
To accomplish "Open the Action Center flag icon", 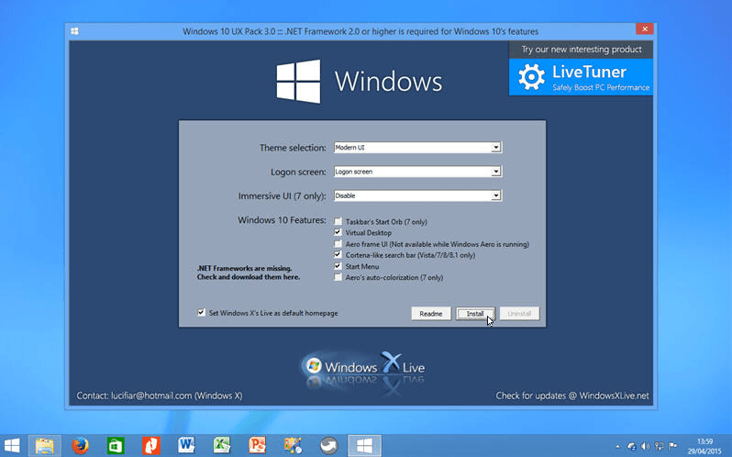I will pyautogui.click(x=672, y=446).
